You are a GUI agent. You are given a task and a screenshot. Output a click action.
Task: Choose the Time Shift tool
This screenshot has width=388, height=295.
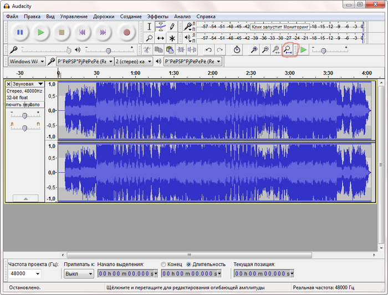point(160,38)
